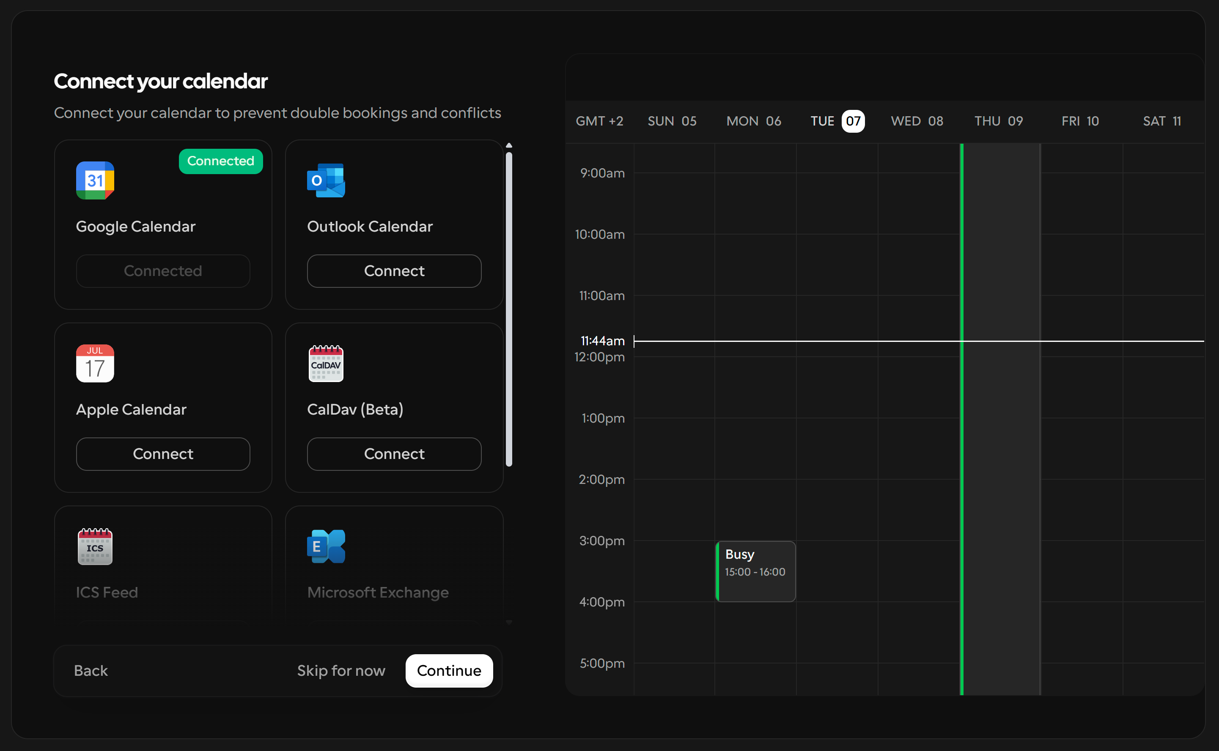Image resolution: width=1219 pixels, height=751 pixels.
Task: Click the Google Calendar icon
Action: pos(95,180)
